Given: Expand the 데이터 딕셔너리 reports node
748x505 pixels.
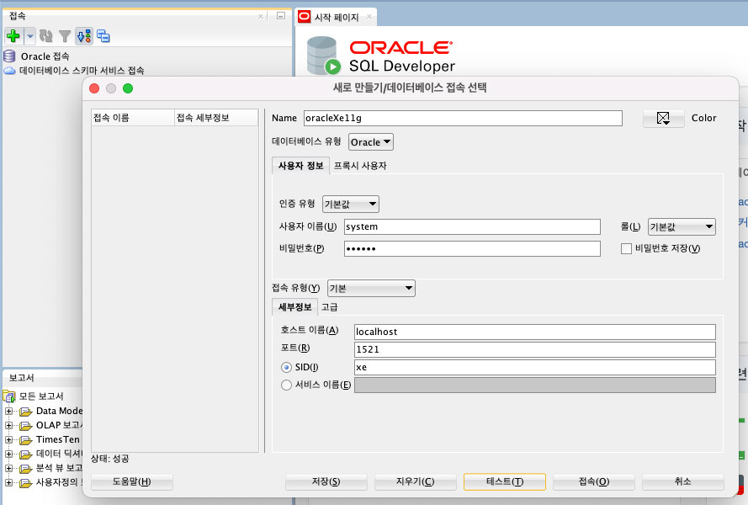Looking at the screenshot, I should (x=8, y=454).
